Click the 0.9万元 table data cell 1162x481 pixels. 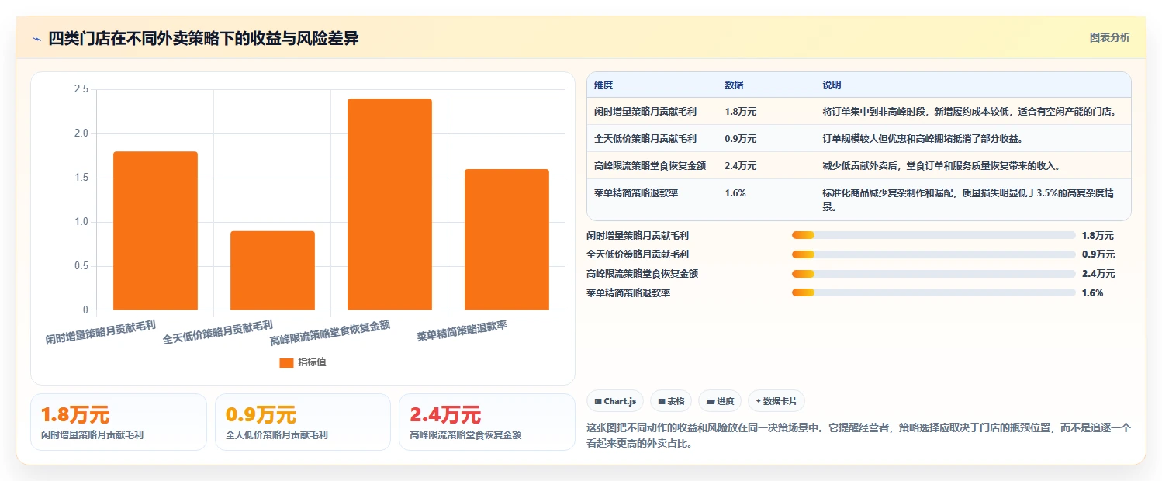click(x=741, y=139)
